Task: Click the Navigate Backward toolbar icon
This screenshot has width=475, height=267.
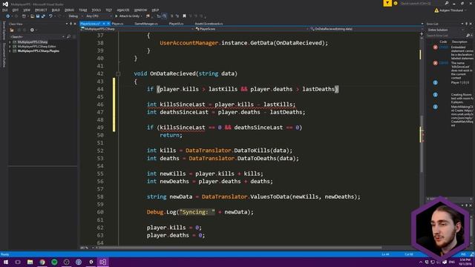Action: [x=8, y=16]
